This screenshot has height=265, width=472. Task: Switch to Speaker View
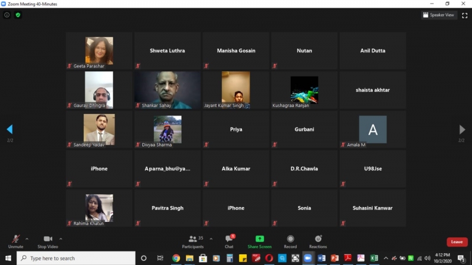click(440, 15)
